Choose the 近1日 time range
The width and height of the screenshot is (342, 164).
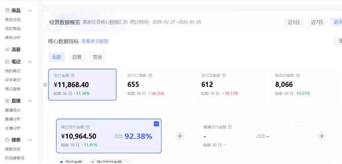[x=293, y=22]
